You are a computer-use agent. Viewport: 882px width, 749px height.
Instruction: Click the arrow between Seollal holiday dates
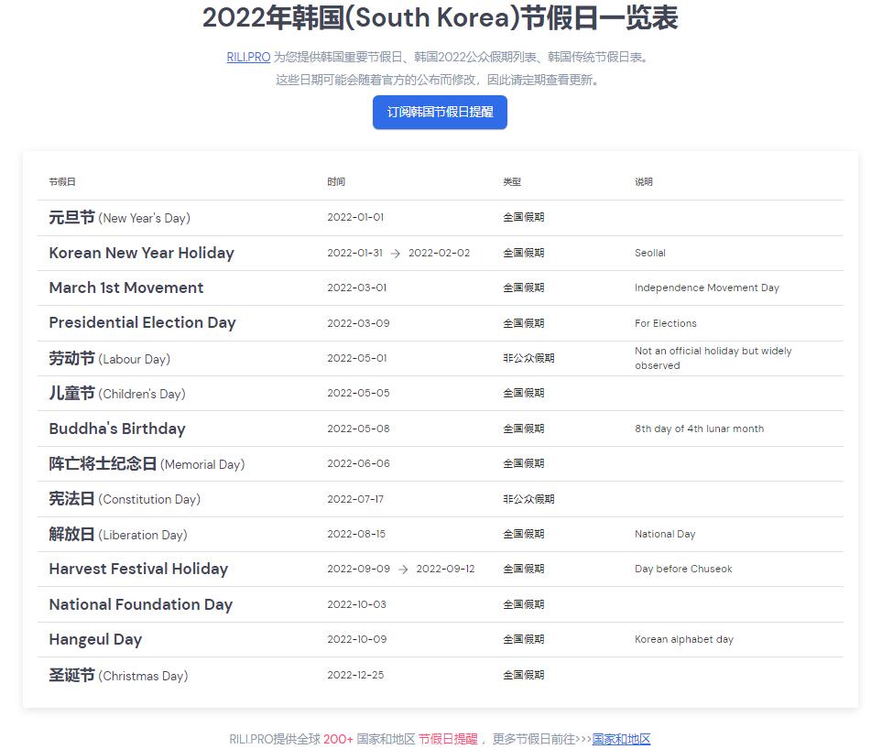[397, 253]
